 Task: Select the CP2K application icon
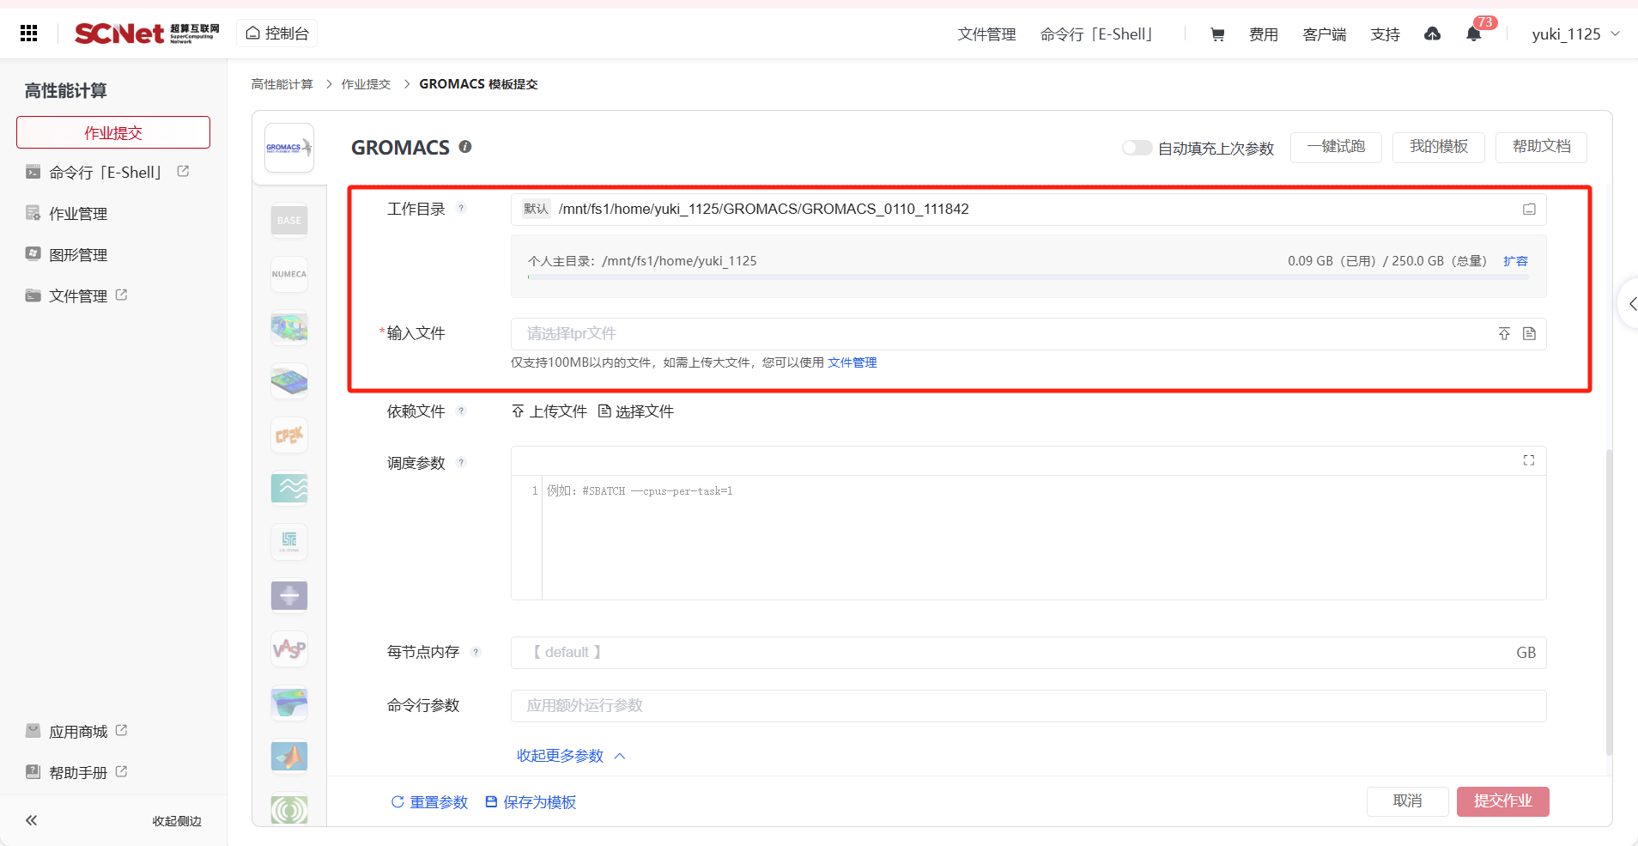click(x=289, y=435)
